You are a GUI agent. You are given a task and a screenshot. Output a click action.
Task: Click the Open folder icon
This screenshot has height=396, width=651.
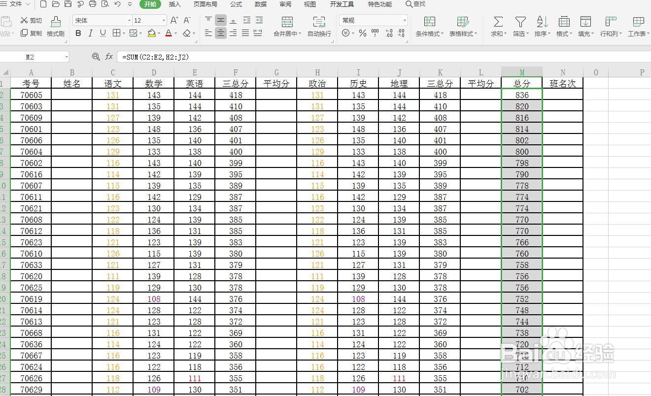56,4
